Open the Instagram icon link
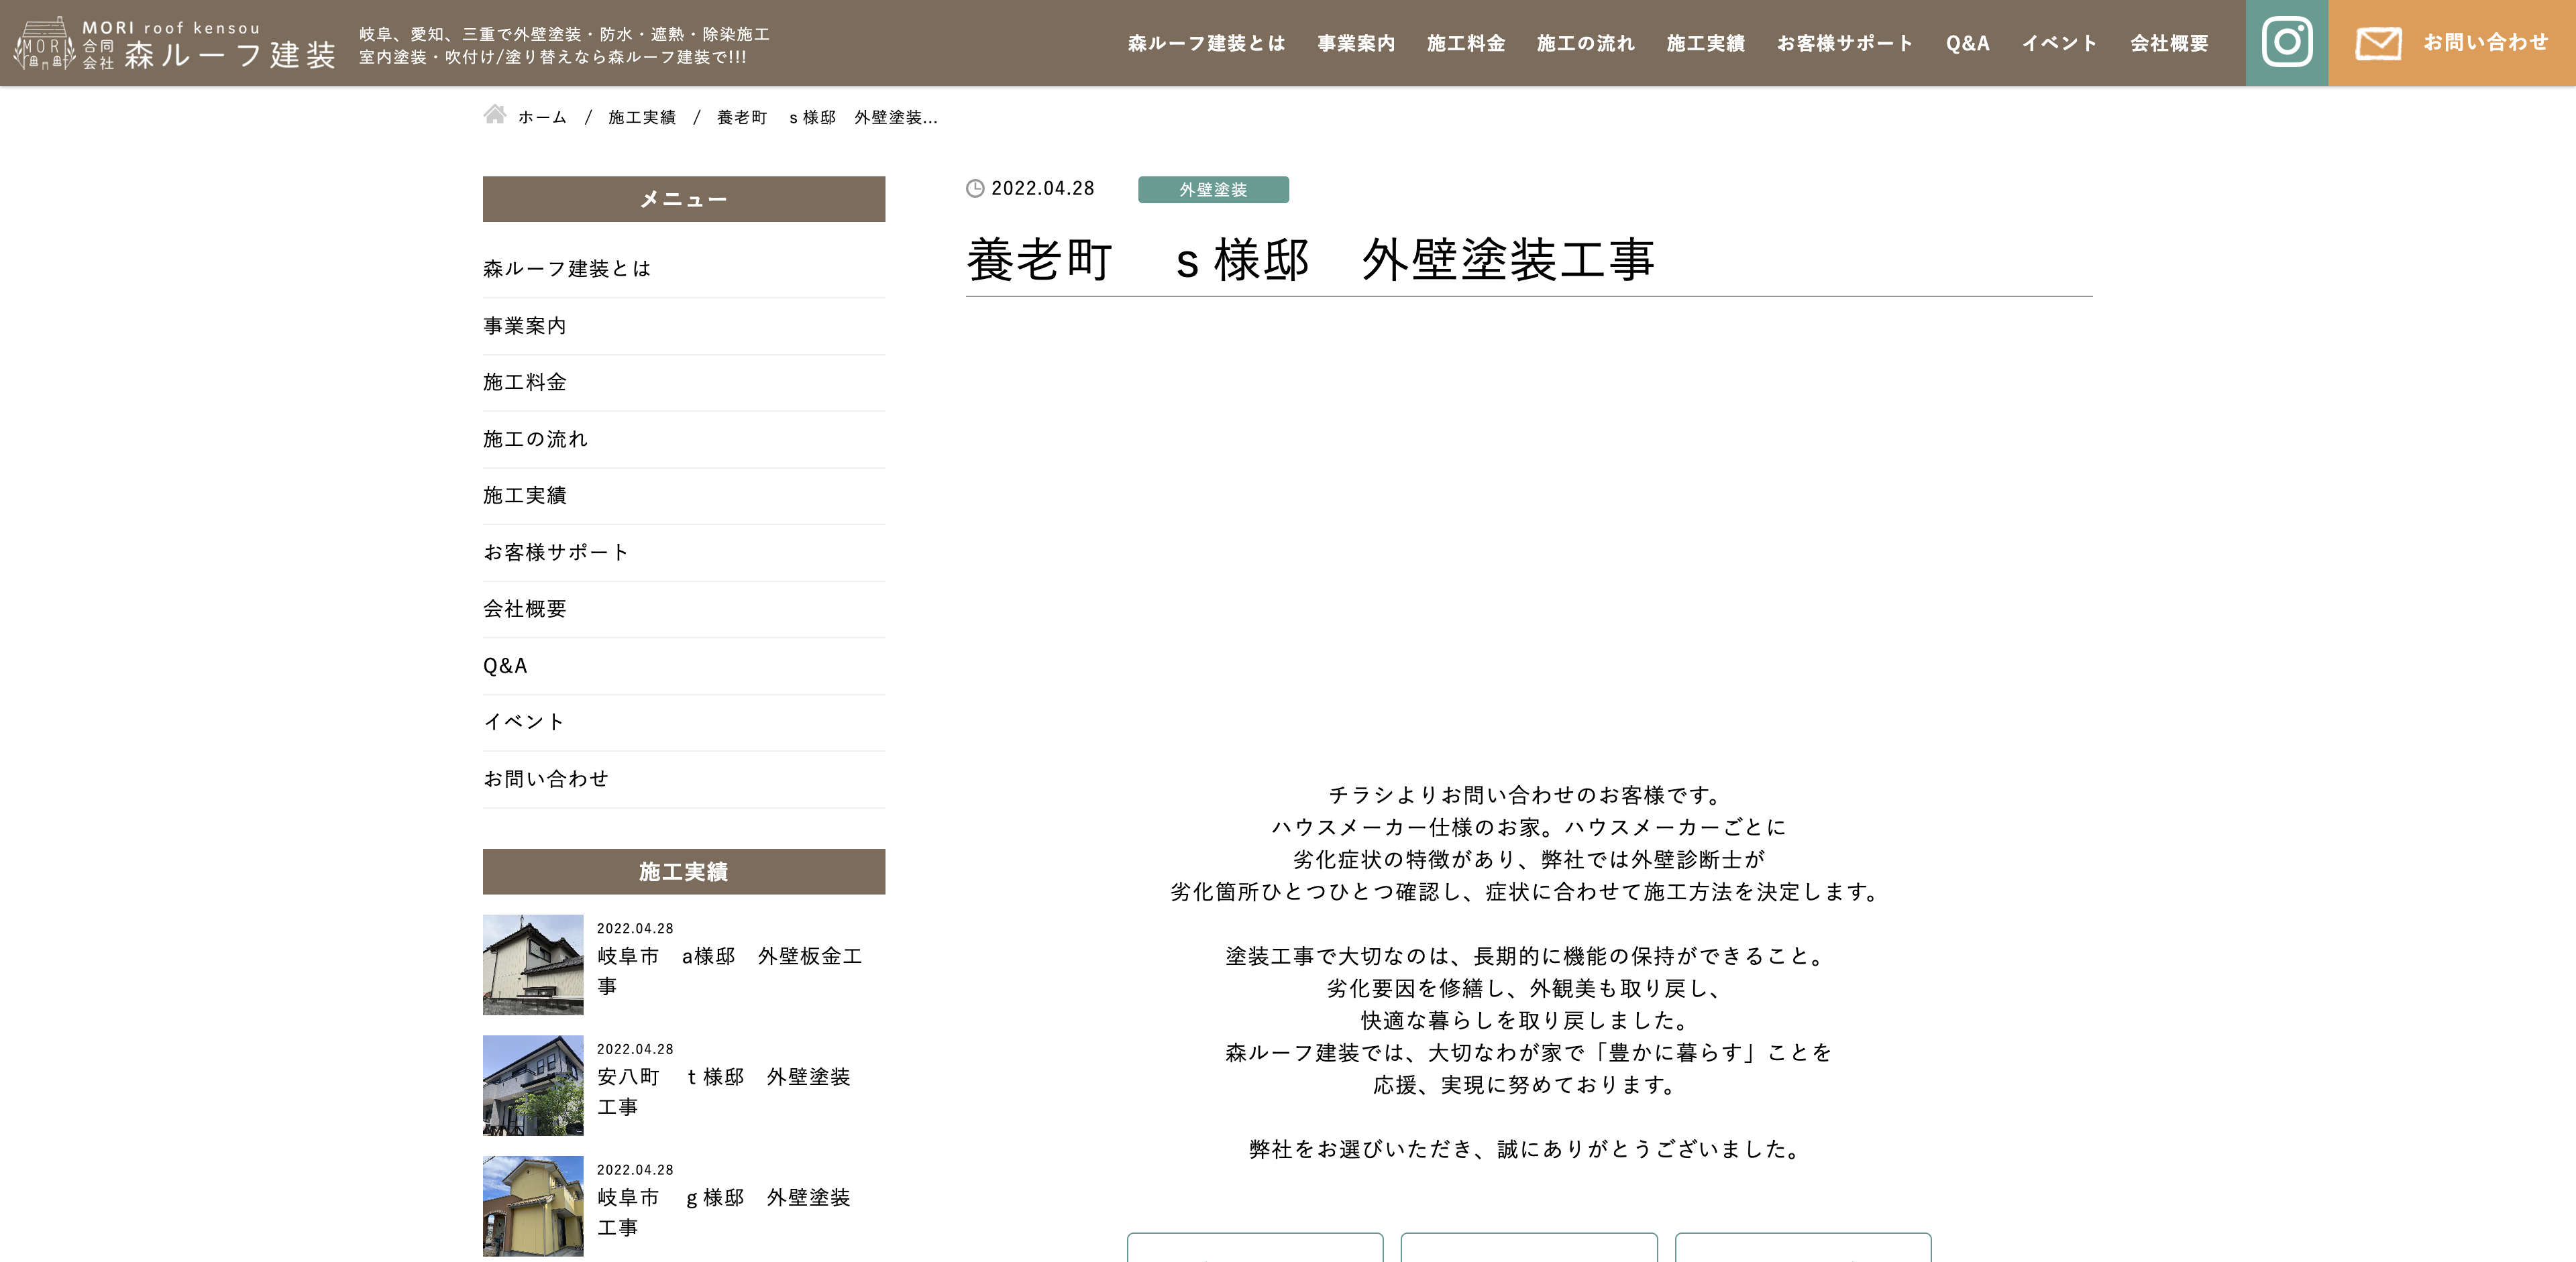This screenshot has height=1262, width=2576. click(2286, 43)
